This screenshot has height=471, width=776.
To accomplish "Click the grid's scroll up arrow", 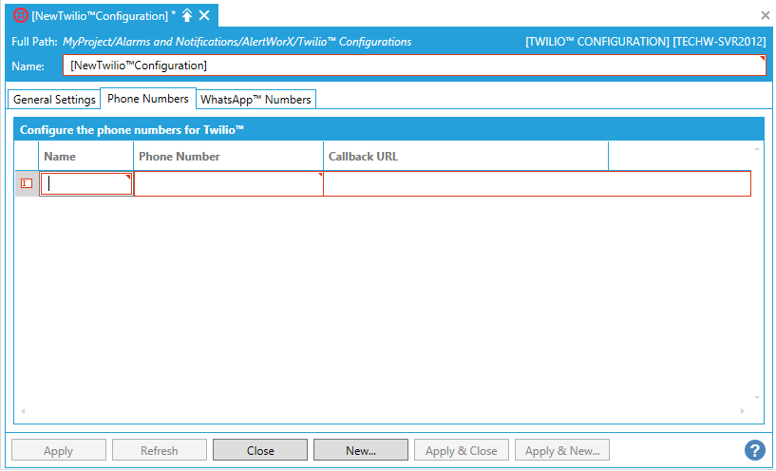I will [x=757, y=148].
